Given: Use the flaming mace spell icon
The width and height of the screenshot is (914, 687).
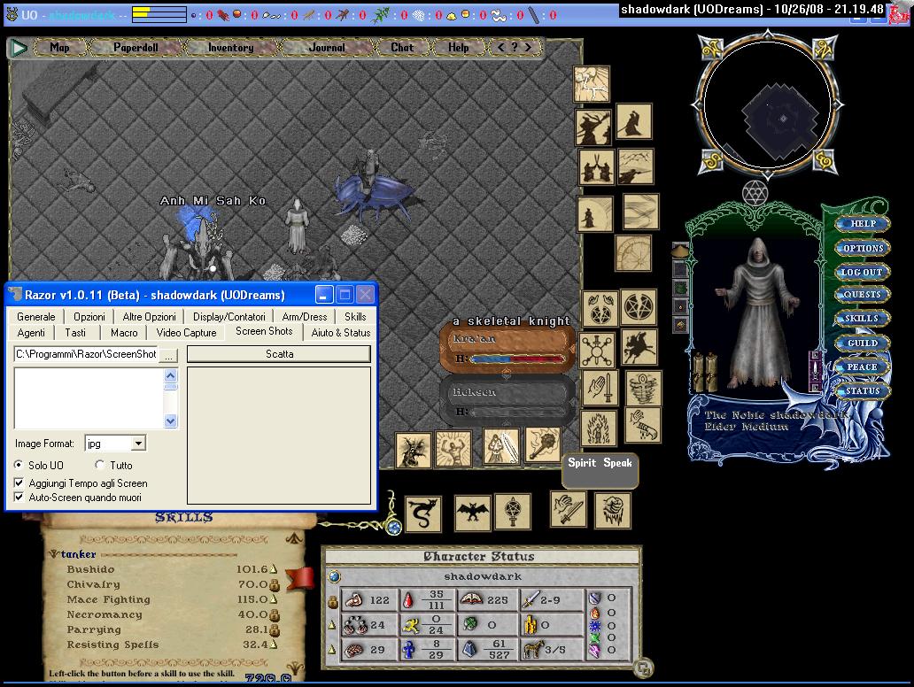Looking at the screenshot, I should (x=543, y=444).
